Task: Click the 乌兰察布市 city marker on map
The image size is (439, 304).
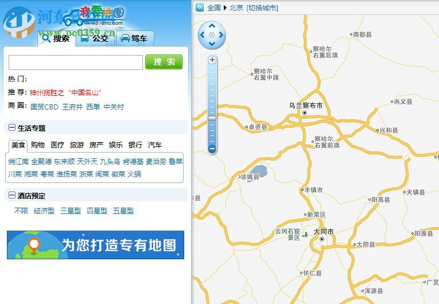Action: pyautogui.click(x=305, y=113)
